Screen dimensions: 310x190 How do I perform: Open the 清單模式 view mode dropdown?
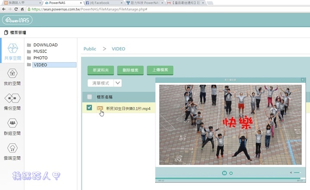pos(105,83)
